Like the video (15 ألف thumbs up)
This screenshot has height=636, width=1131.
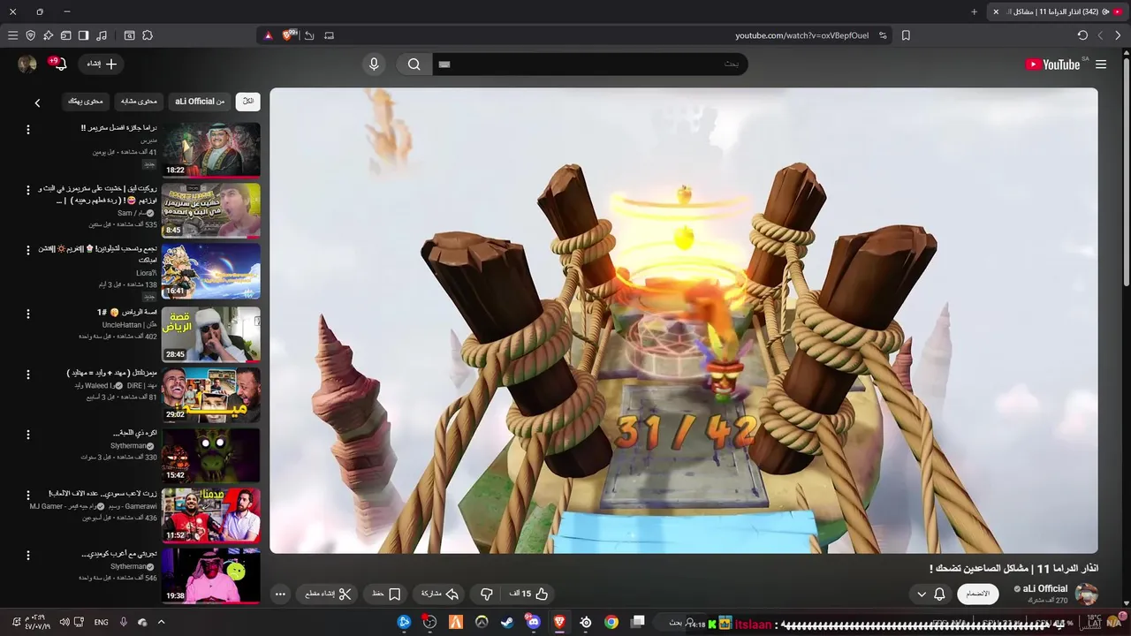pyautogui.click(x=529, y=594)
